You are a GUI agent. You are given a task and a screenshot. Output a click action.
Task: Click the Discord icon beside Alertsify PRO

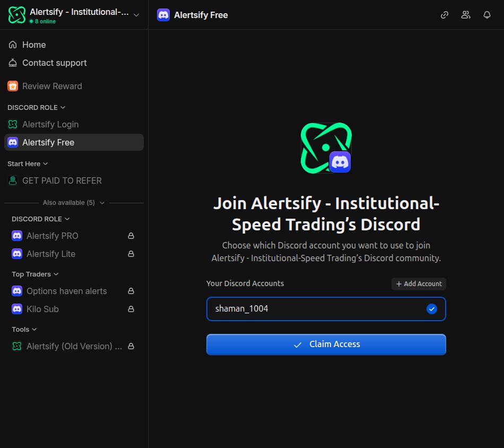coord(17,236)
